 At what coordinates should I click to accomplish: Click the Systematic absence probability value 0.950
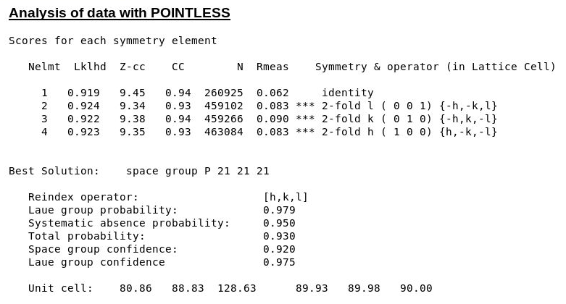279,223
